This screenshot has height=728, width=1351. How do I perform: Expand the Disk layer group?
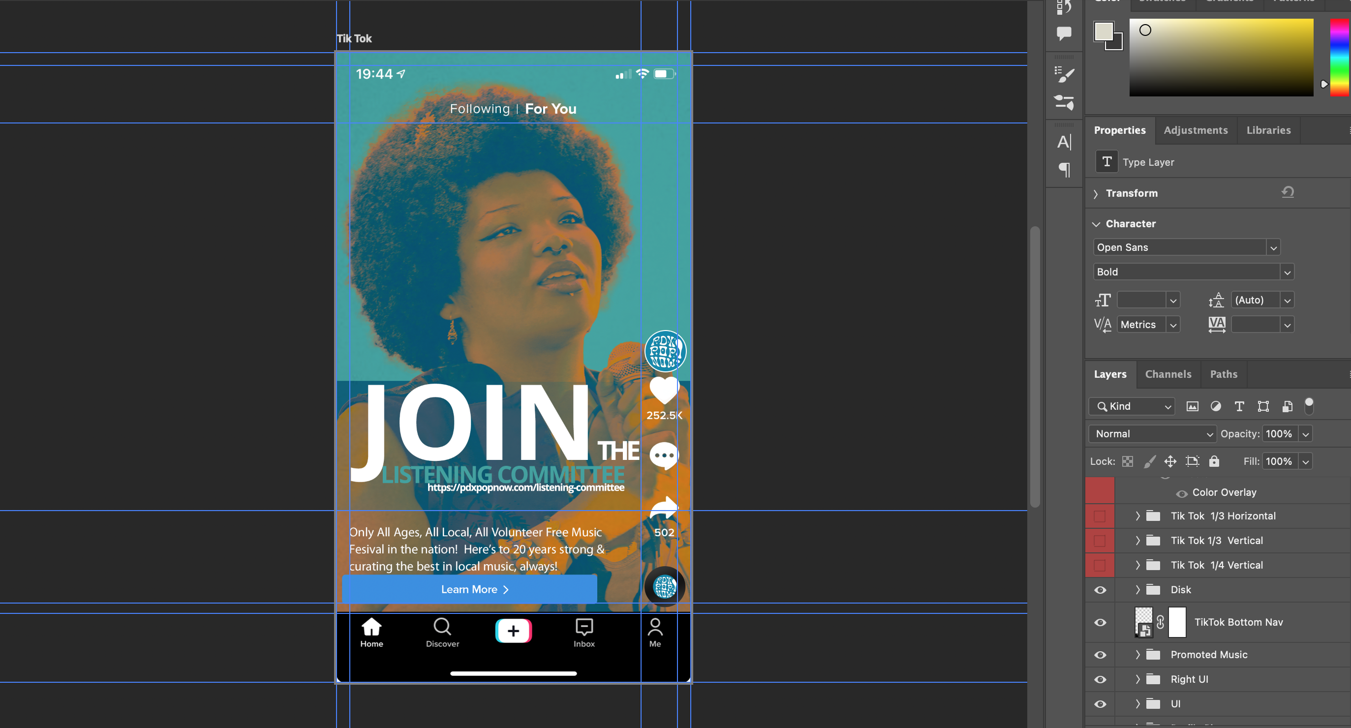click(1137, 590)
